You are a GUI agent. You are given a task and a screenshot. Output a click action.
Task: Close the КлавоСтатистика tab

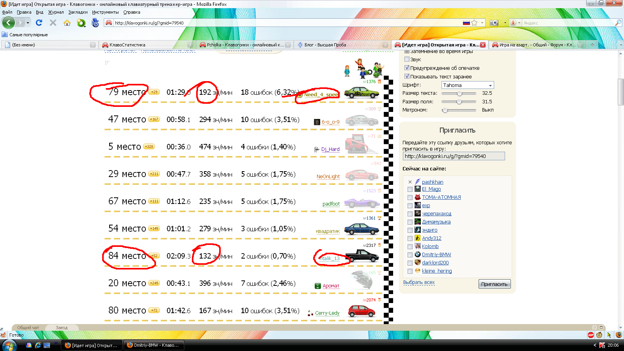click(190, 45)
